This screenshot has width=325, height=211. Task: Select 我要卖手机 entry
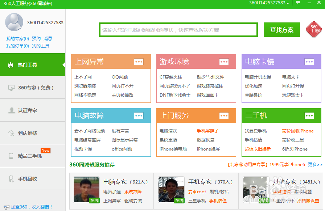point(256,131)
